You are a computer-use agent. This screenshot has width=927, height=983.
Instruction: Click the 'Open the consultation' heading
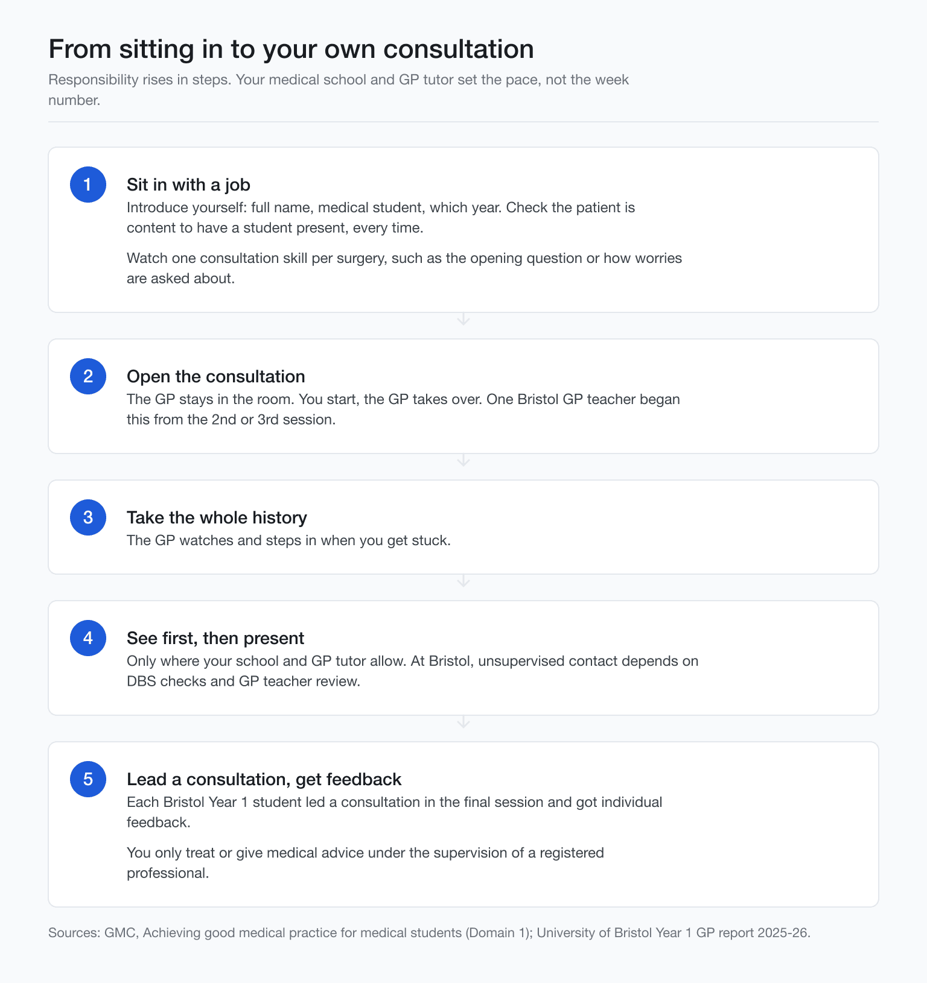pos(216,376)
